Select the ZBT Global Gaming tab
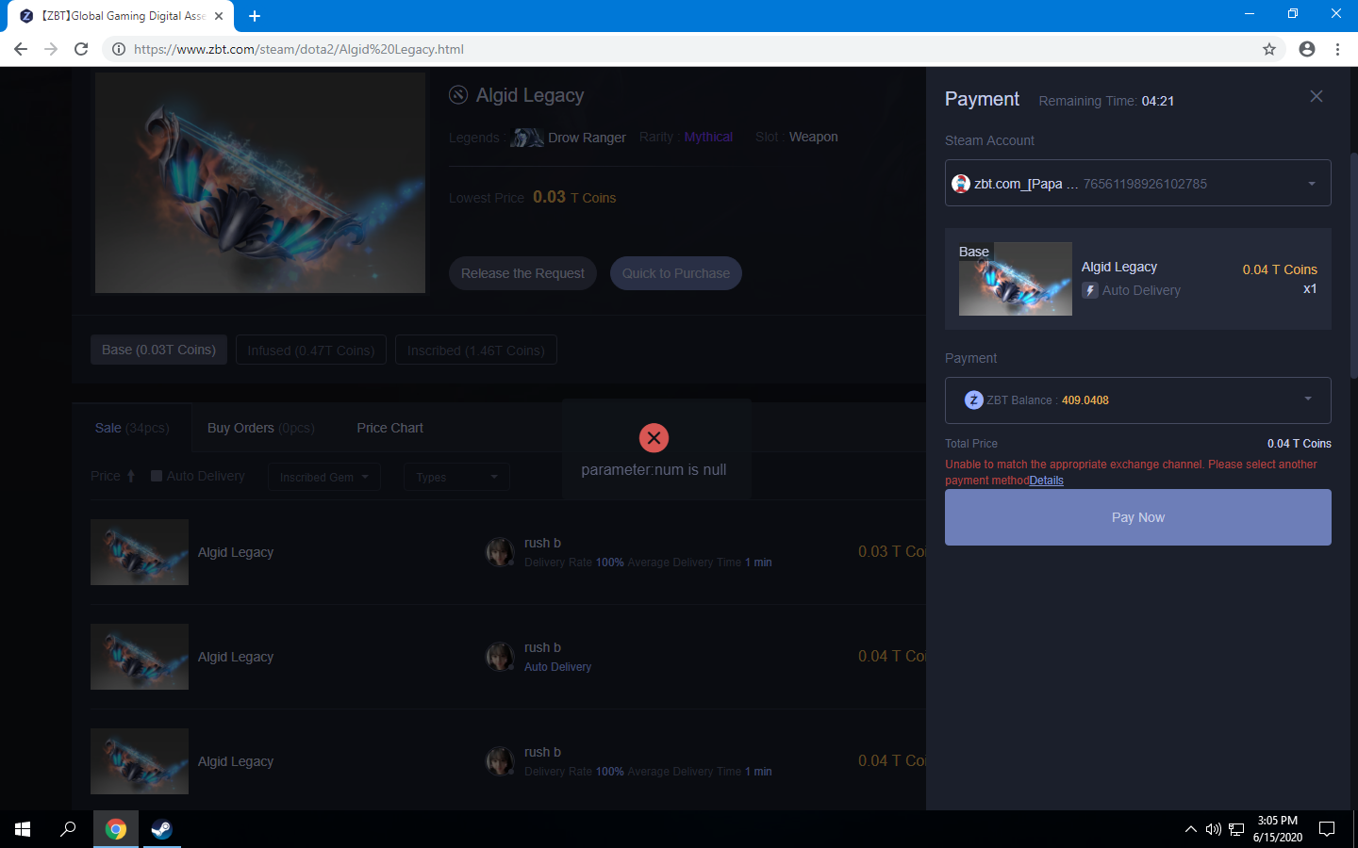 click(x=123, y=16)
